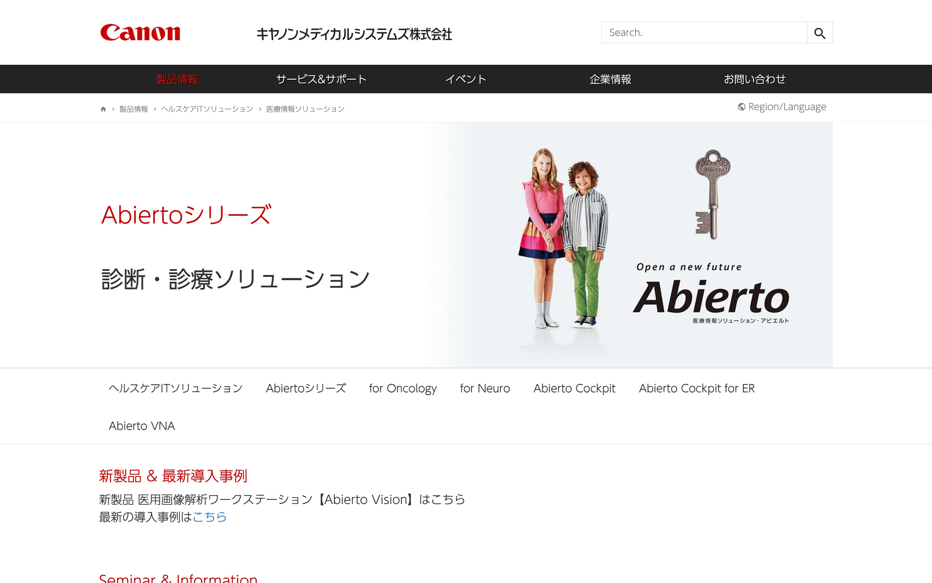This screenshot has width=932, height=583.
Task: Select the for Neuro tab
Action: (485, 388)
